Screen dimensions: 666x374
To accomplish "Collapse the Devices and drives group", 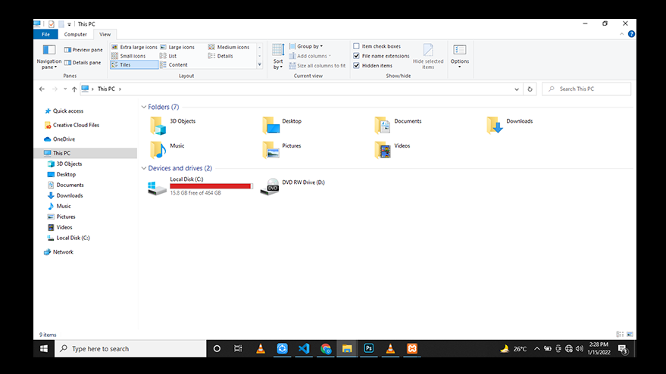I will (144, 168).
